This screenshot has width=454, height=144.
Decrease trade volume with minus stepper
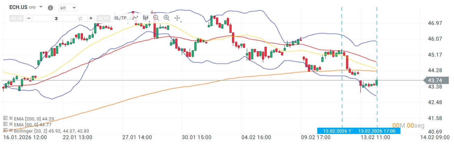29,18
